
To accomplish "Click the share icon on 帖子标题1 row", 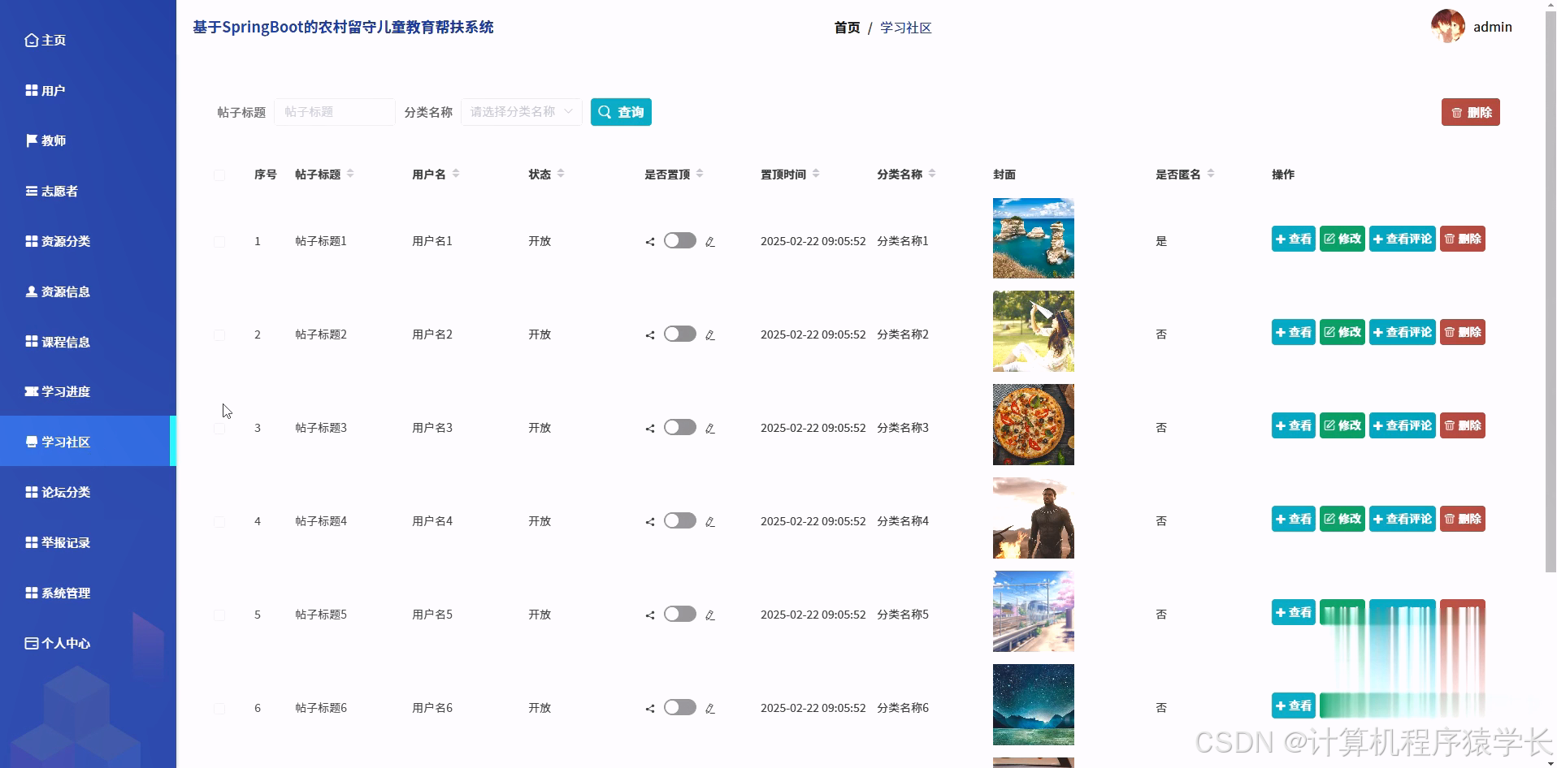I will tap(649, 241).
